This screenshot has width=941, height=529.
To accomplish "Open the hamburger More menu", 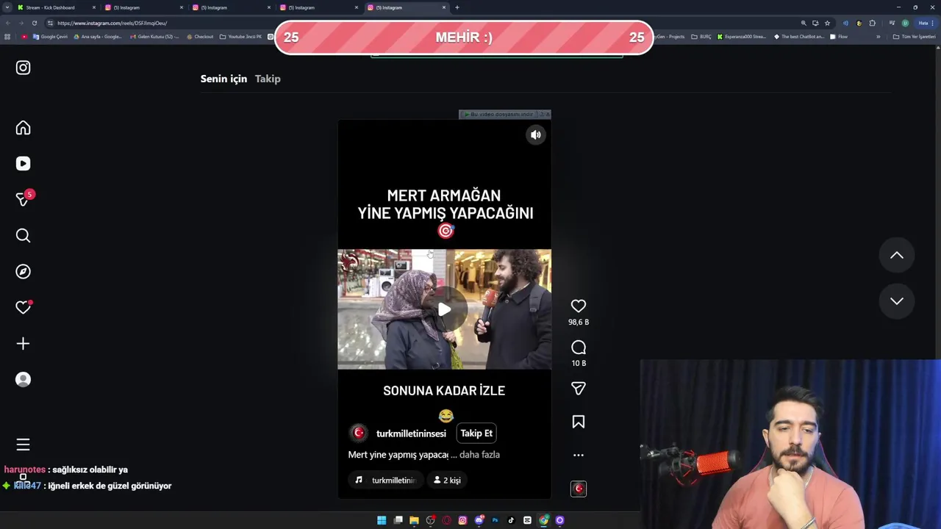I will (x=23, y=445).
